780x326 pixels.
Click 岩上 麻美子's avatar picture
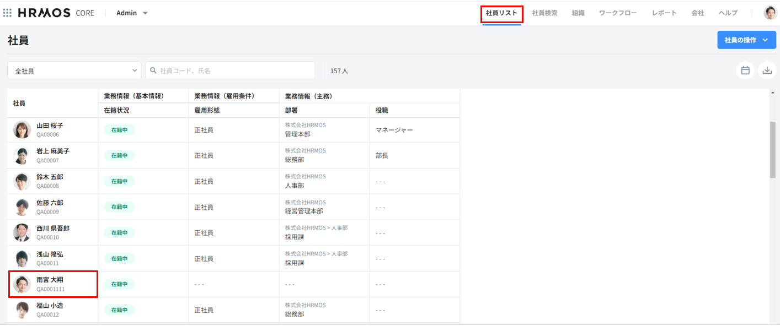(x=22, y=156)
